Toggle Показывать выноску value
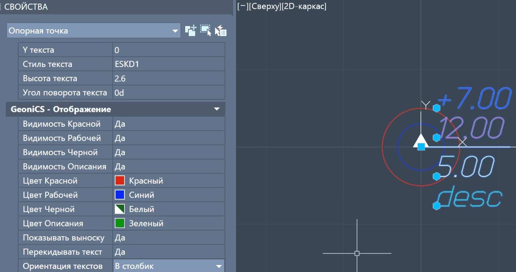This screenshot has width=516, height=272. click(x=168, y=238)
